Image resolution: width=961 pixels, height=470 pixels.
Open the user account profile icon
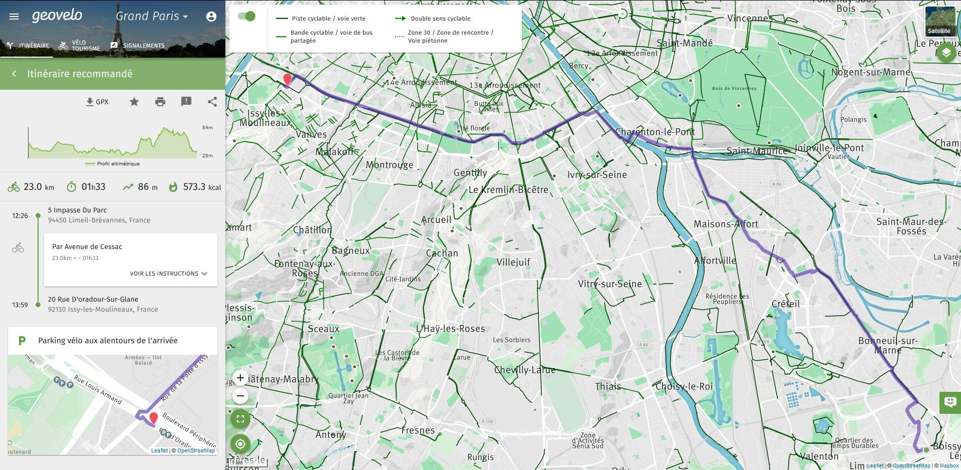coord(211,17)
